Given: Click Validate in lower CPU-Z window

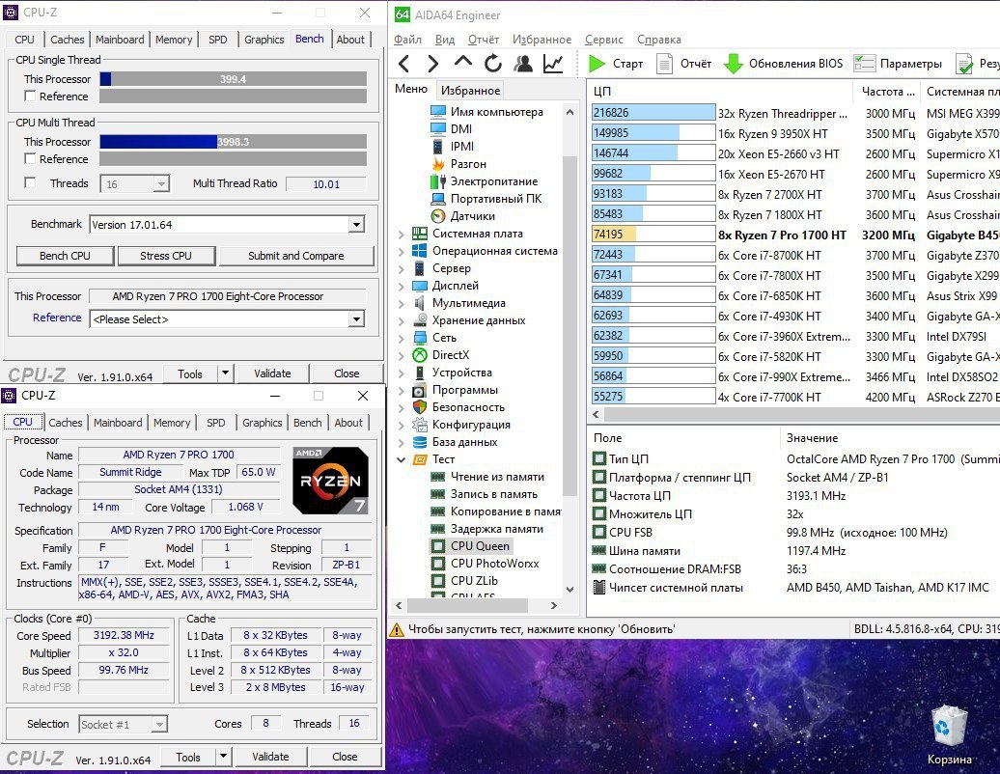Looking at the screenshot, I should [270, 757].
